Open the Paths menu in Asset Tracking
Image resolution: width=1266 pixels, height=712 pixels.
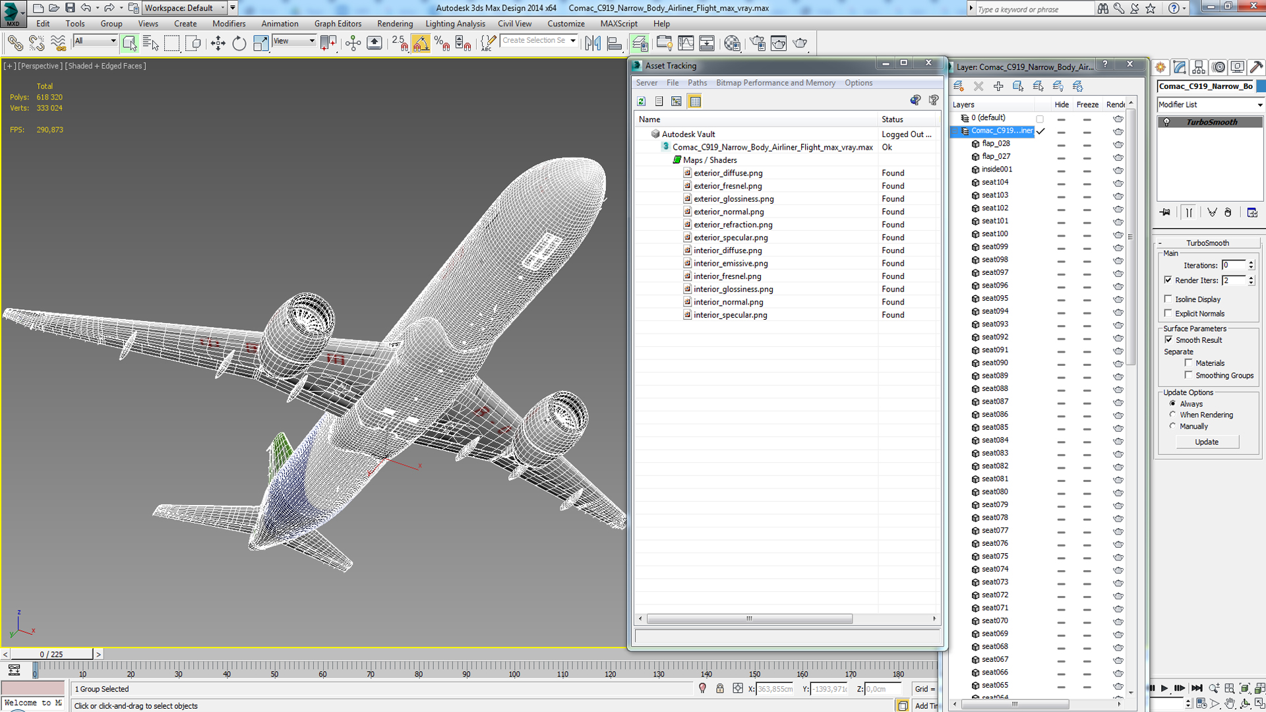[697, 83]
